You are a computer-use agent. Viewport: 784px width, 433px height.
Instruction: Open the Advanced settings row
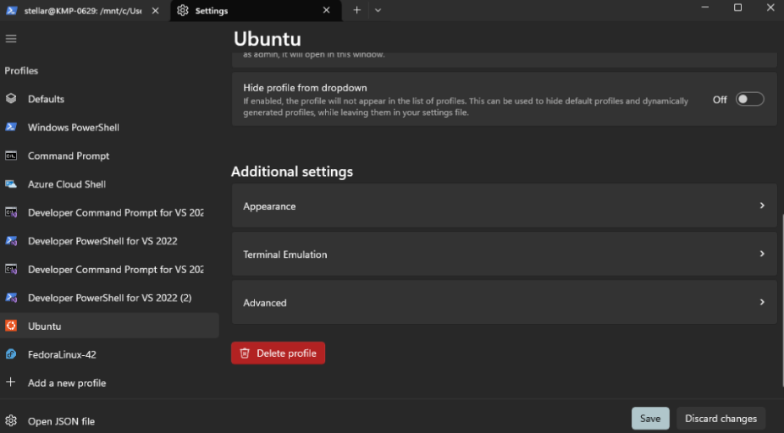pos(504,302)
